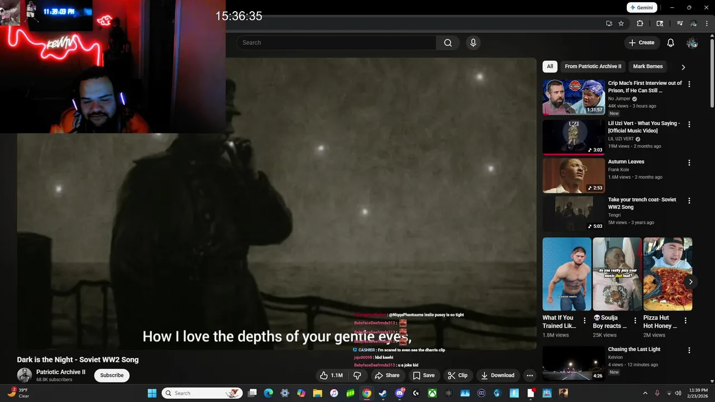Open File Explorer from taskbar
The height and width of the screenshot is (402, 715).
pos(317,393)
